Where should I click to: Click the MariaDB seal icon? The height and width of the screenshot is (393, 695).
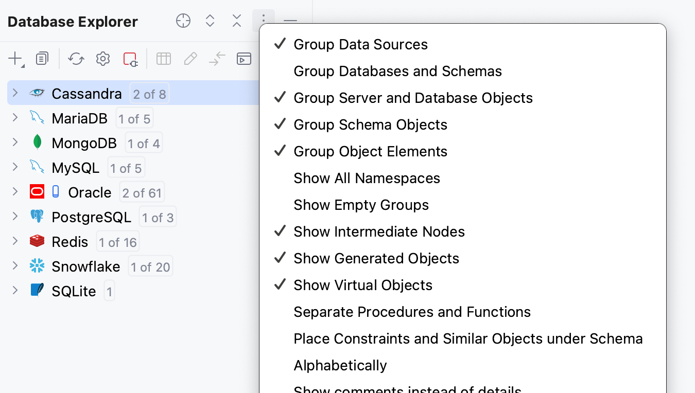tap(37, 117)
